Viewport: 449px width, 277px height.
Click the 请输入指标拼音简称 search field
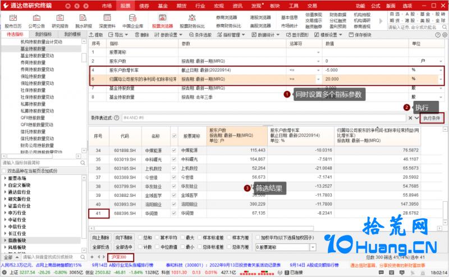pos(40,163)
